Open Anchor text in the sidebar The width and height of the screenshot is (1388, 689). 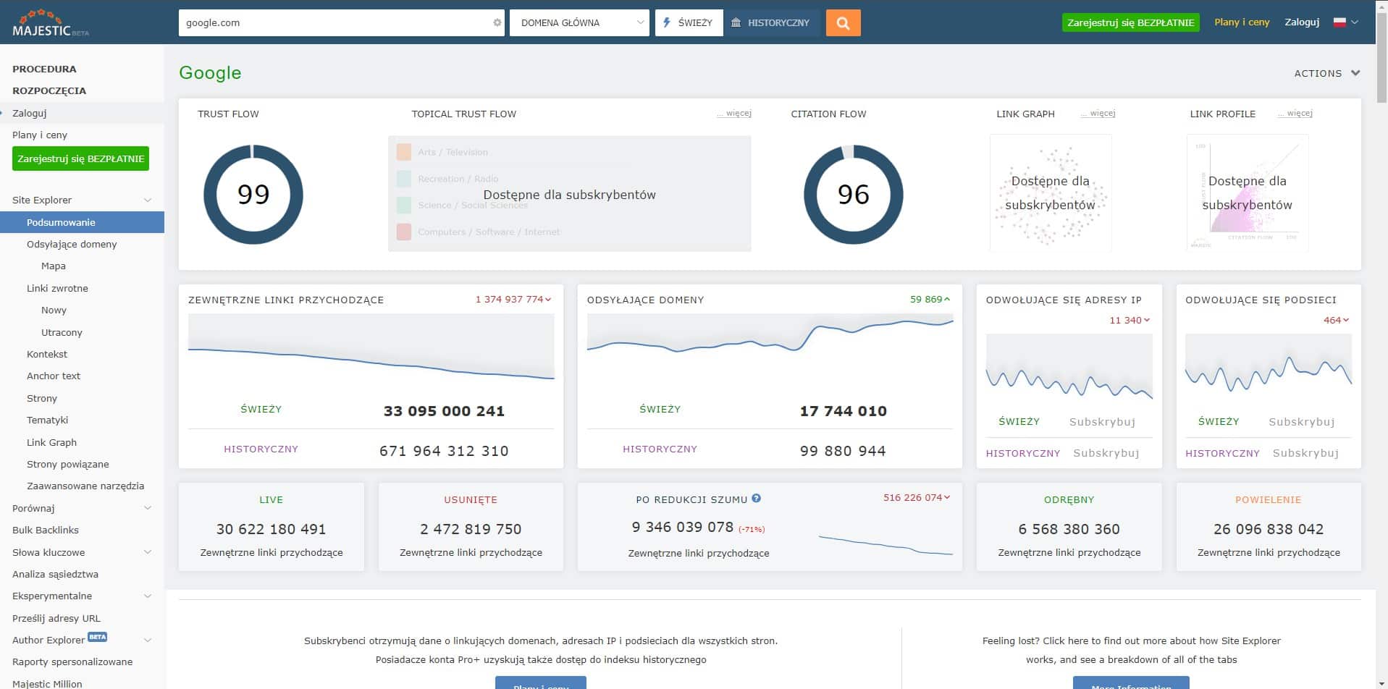point(54,376)
